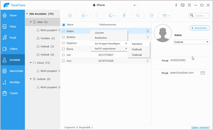Click the device icon in Adam's row
Viewport: 213px width, 130px height.
tap(148, 31)
